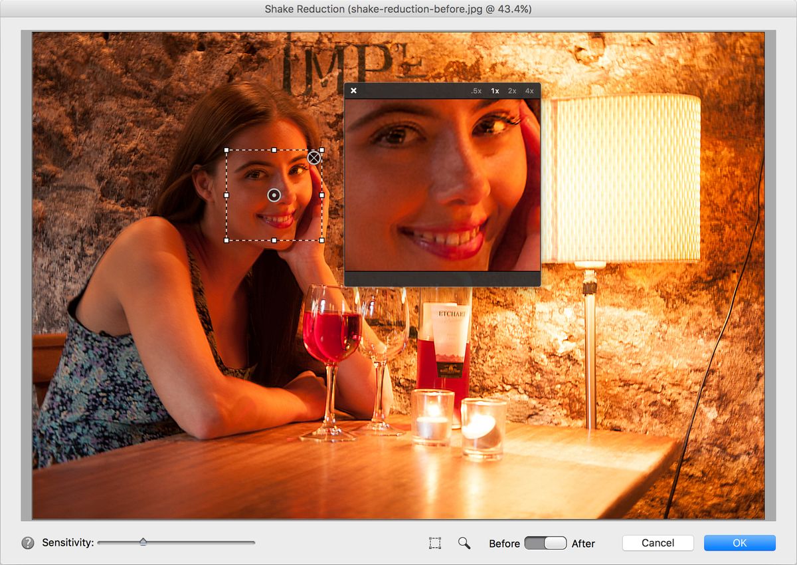Image resolution: width=797 pixels, height=565 pixels.
Task: Select the magnifier loupe tool
Action: click(464, 543)
